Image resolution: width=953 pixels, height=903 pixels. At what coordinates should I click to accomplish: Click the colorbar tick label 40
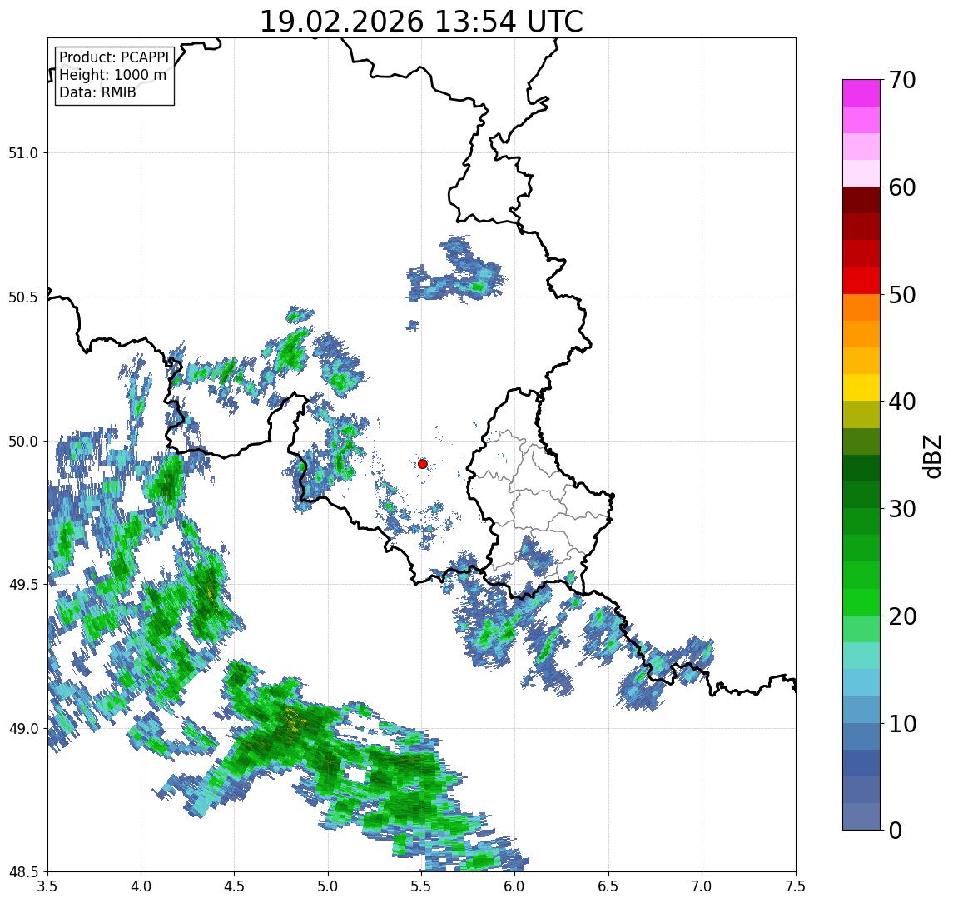click(x=901, y=402)
